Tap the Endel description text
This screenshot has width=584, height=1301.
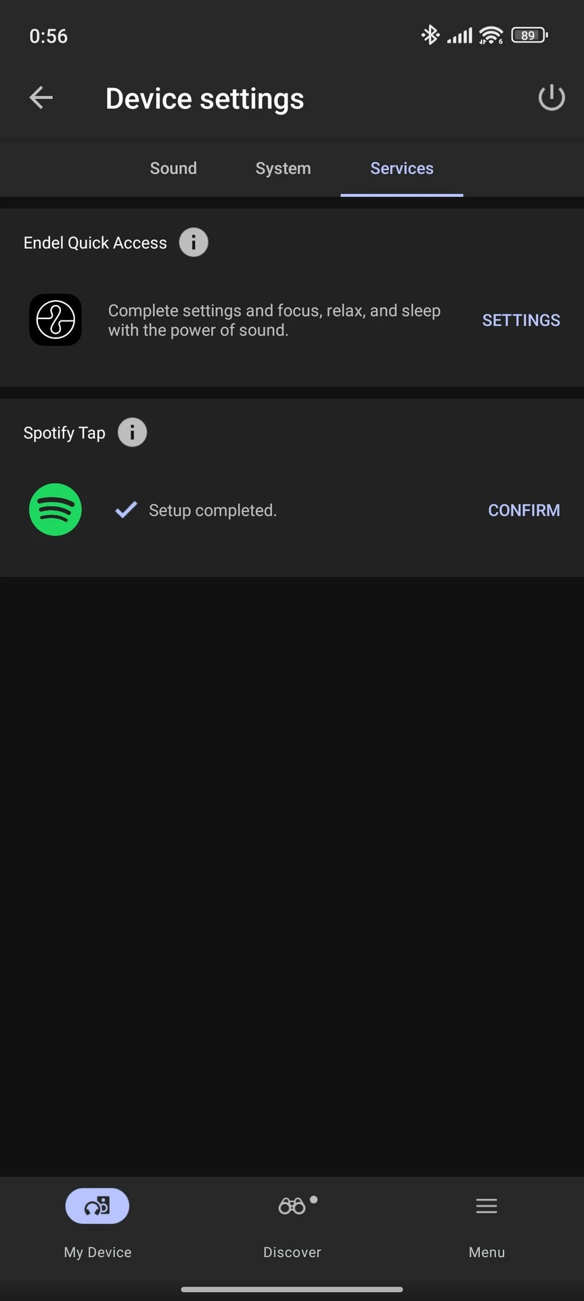[x=274, y=320]
